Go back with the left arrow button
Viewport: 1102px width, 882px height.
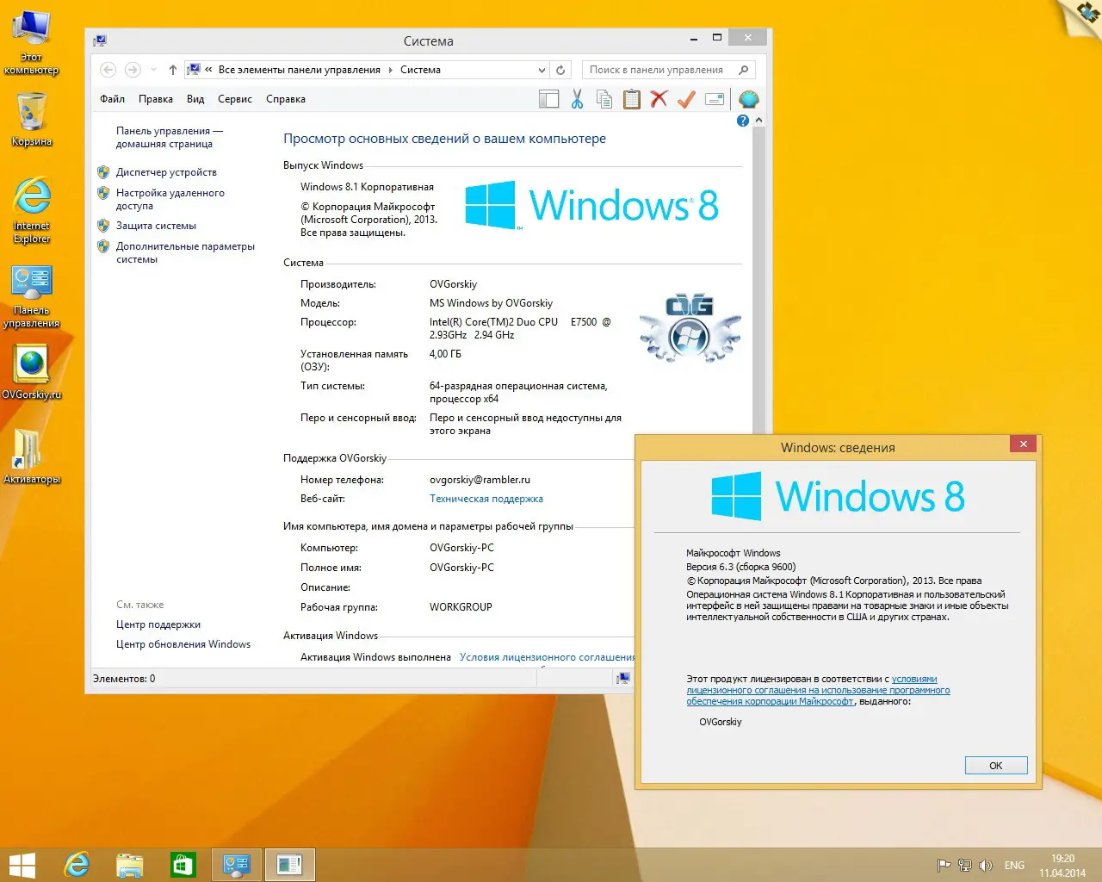(108, 70)
